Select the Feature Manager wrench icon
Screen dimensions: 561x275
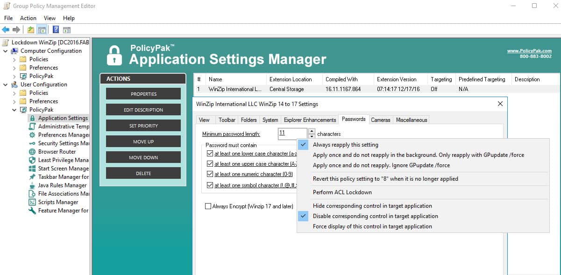coord(32,211)
